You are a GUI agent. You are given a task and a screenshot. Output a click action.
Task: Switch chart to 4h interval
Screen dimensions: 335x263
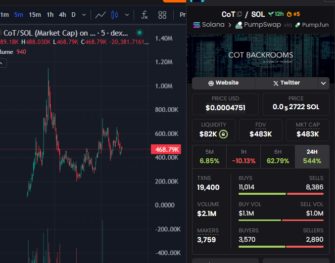click(x=63, y=15)
